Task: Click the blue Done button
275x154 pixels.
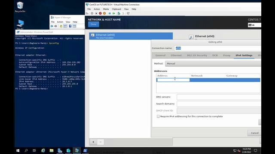Action: coord(94,24)
